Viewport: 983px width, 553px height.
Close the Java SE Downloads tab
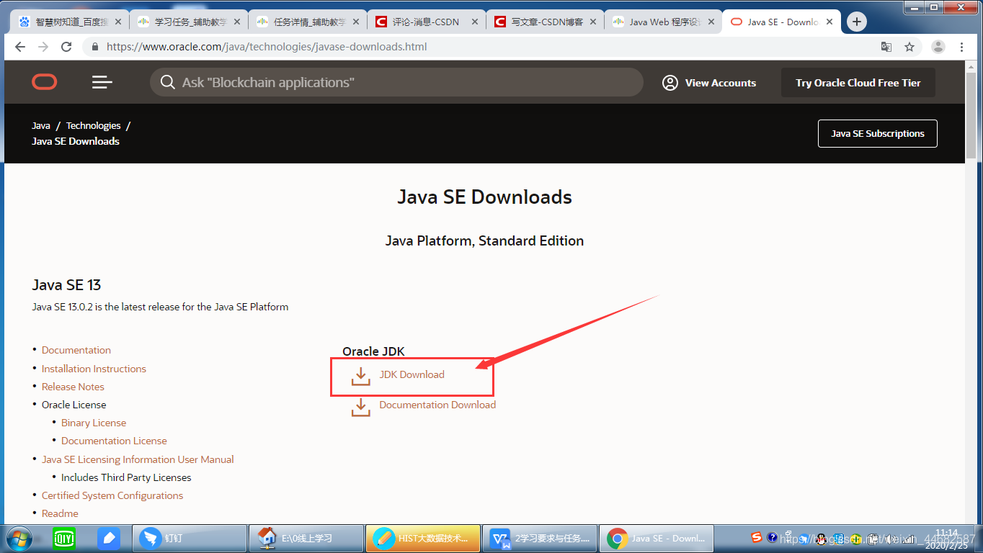829,22
